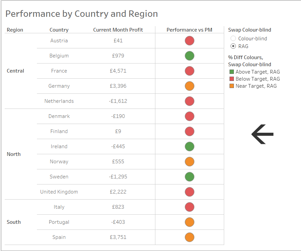Screen dimensions: 301x251
Task: Click Ireland's green performance circle
Action: click(190, 147)
